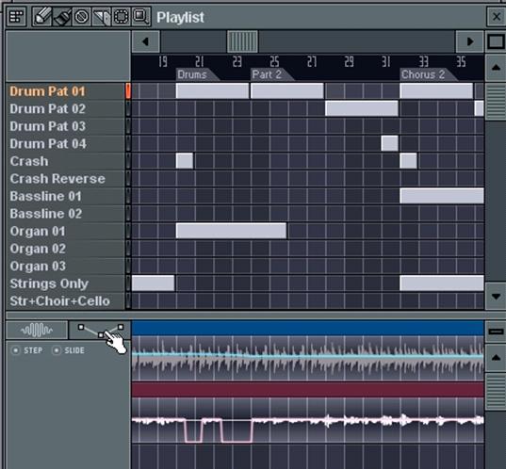
Task: Click the Bassline 01 pattern block
Action: click(x=442, y=196)
